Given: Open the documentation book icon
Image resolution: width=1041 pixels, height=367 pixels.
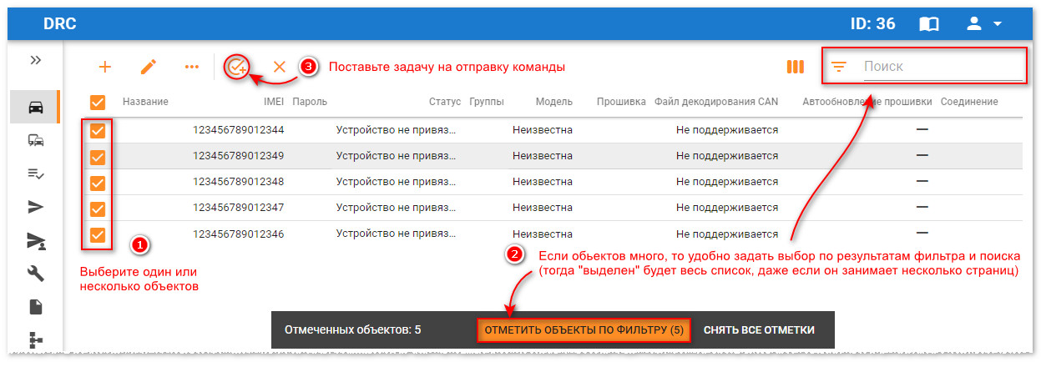Looking at the screenshot, I should [x=929, y=24].
